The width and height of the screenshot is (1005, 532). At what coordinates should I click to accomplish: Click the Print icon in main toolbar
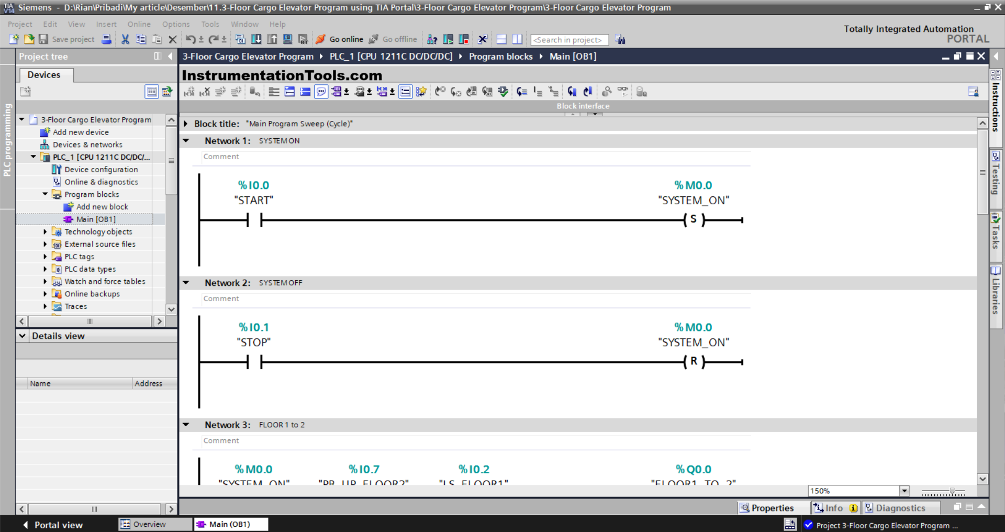(107, 39)
